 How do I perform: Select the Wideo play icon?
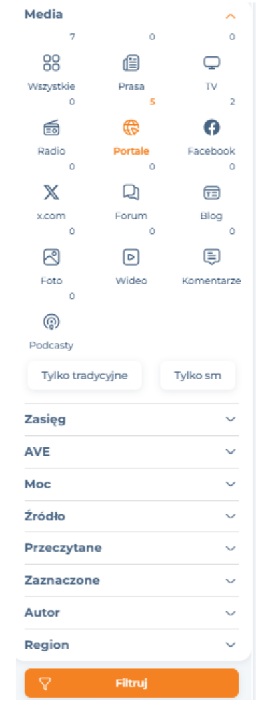(131, 257)
